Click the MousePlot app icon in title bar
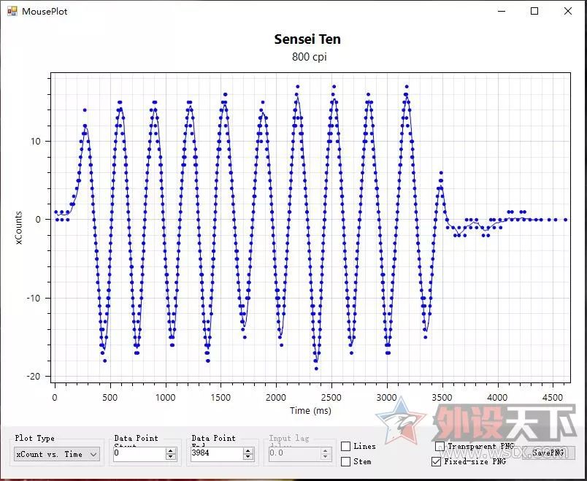The width and height of the screenshot is (587, 481). 12,11
